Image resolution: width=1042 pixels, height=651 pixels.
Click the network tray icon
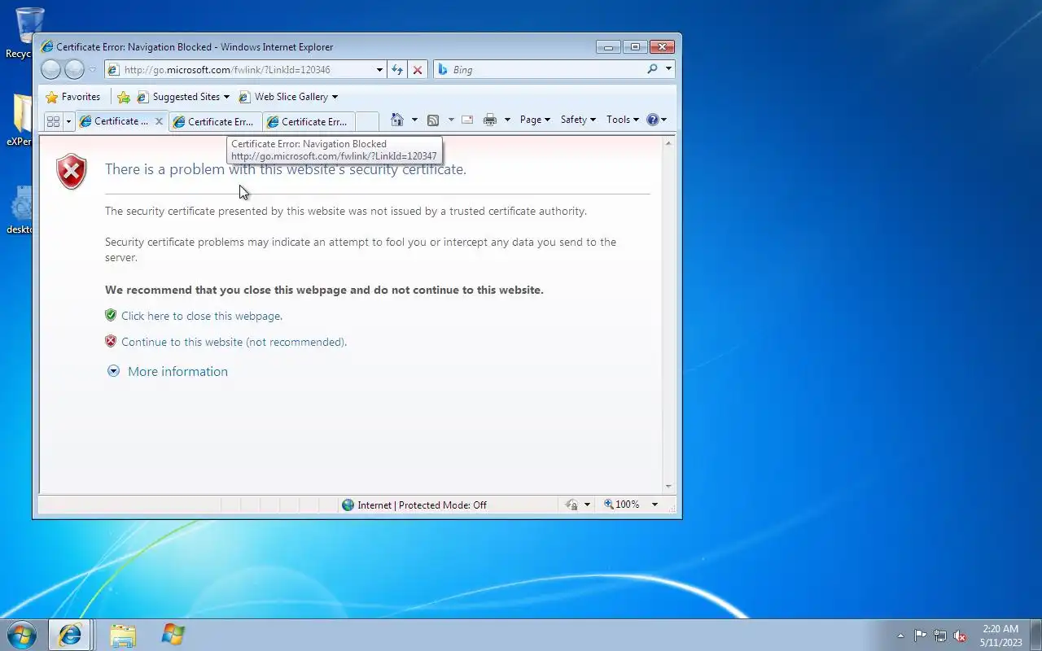pyautogui.click(x=940, y=636)
